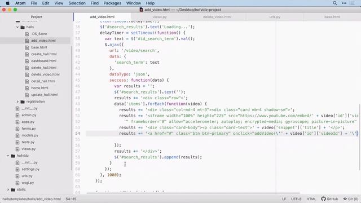Collapse the halls folder chevron

point(17,27)
